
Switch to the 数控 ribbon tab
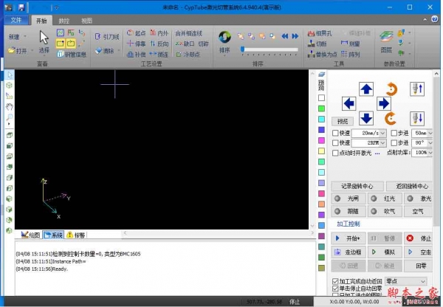(x=63, y=21)
